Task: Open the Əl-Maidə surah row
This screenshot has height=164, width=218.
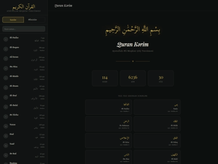Action: [x=24, y=78]
